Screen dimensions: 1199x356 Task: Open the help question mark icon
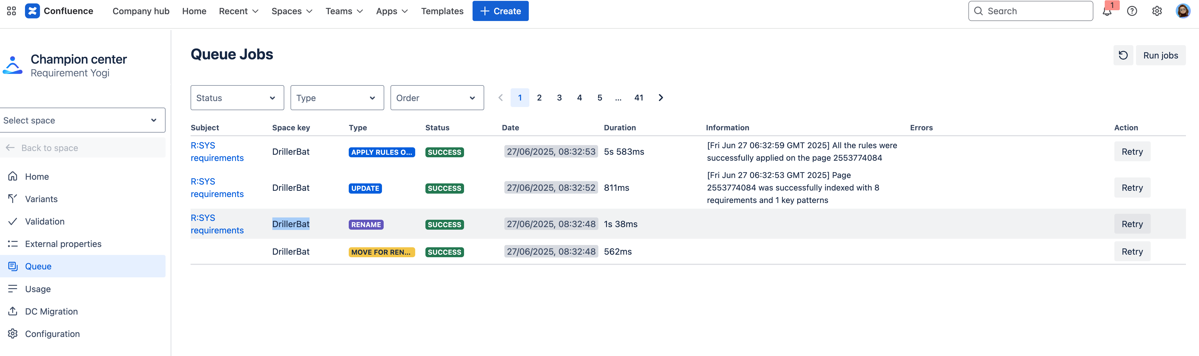tap(1131, 11)
